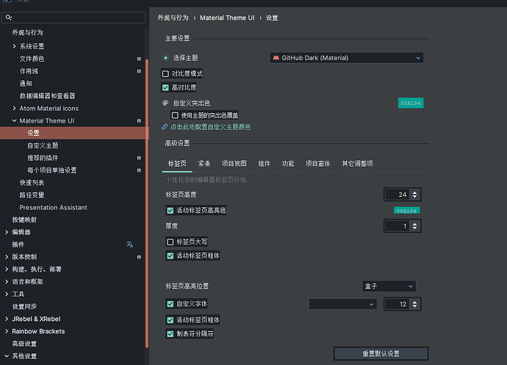Click 外观与行为 breadcrumb
The width and height of the screenshot is (507, 365).
(x=173, y=18)
